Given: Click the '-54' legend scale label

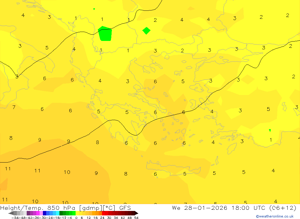Looking at the screenshot, I should click(x=15, y=218).
